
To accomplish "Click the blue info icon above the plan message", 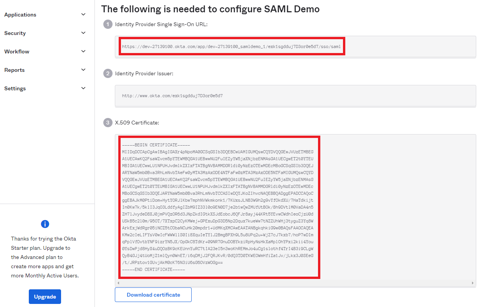I will tap(45, 224).
